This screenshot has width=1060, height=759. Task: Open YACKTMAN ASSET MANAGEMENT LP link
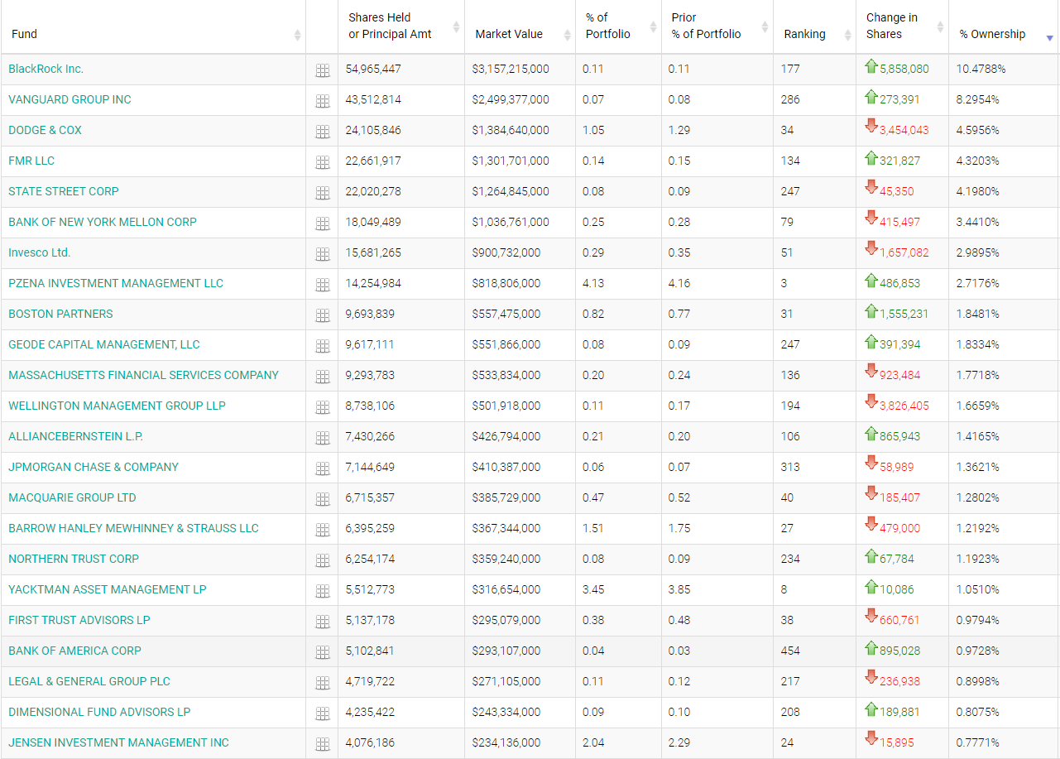click(108, 589)
